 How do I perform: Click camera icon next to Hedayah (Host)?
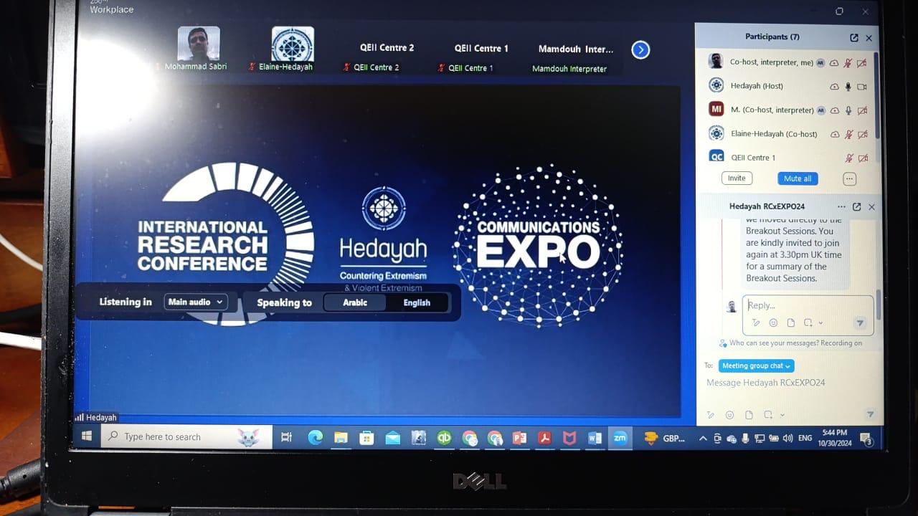[x=862, y=87]
